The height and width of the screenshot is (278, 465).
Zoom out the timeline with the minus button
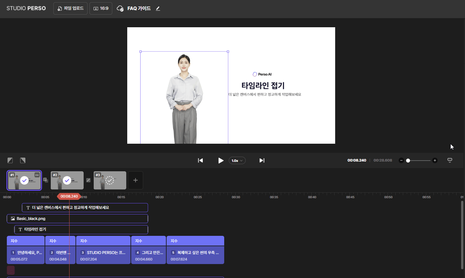click(x=401, y=161)
